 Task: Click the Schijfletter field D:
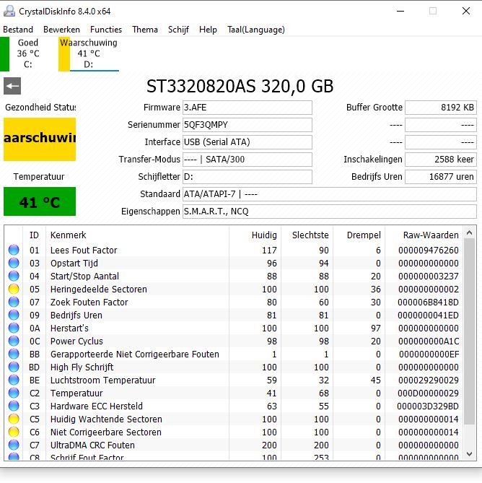tap(247, 176)
